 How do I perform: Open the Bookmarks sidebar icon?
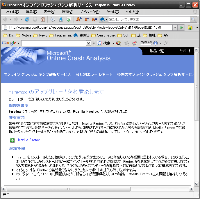click(61, 19)
